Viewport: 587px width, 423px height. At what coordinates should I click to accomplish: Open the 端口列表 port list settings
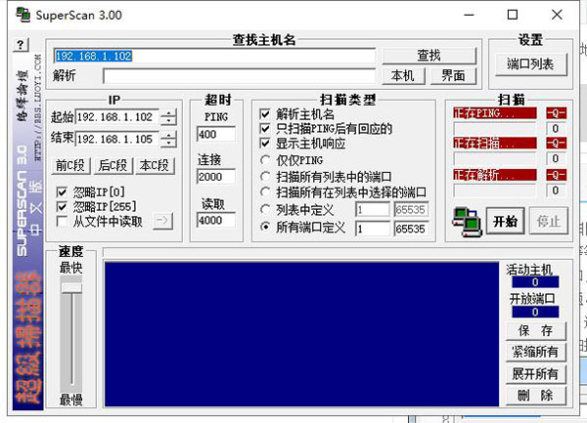click(529, 63)
